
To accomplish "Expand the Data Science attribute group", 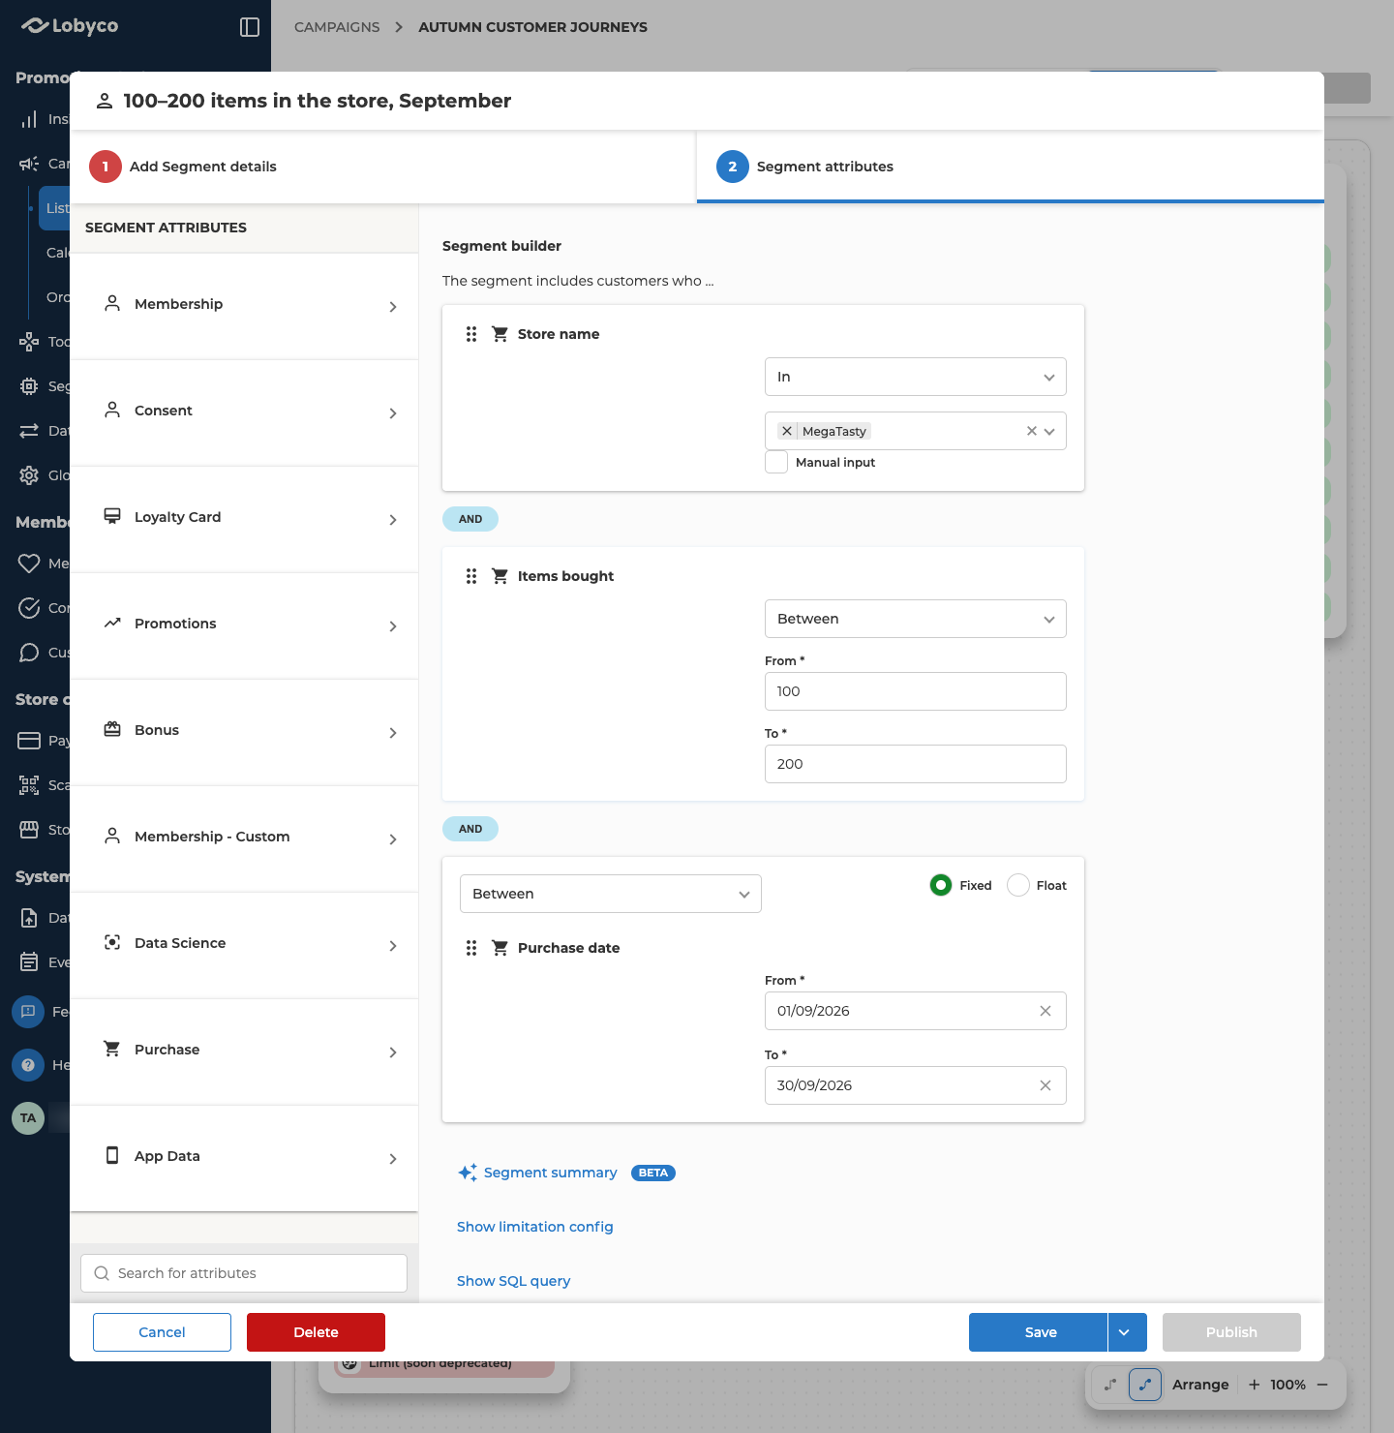I will [x=244, y=945].
